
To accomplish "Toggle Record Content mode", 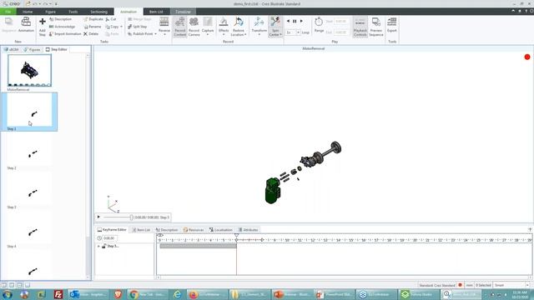I will 180,27.
